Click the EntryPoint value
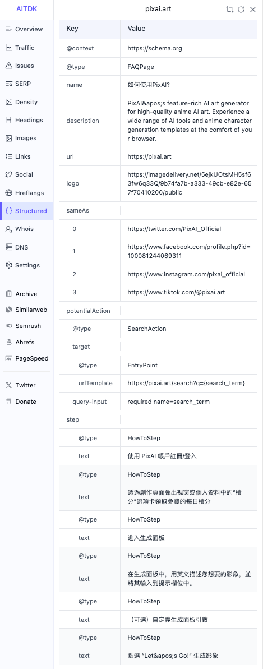 pos(142,365)
